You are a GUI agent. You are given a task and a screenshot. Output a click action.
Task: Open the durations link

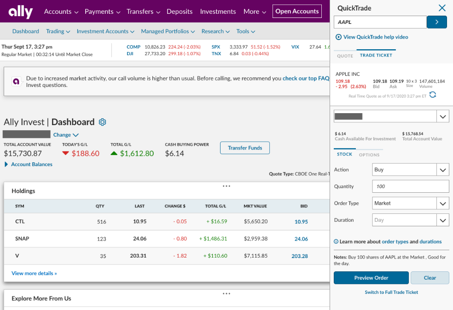(430, 241)
